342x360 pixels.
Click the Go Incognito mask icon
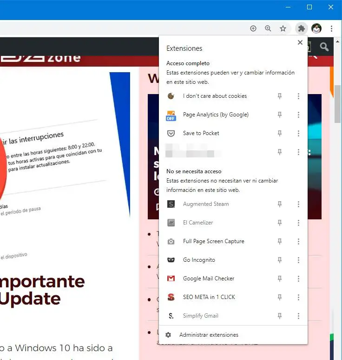[x=171, y=260]
